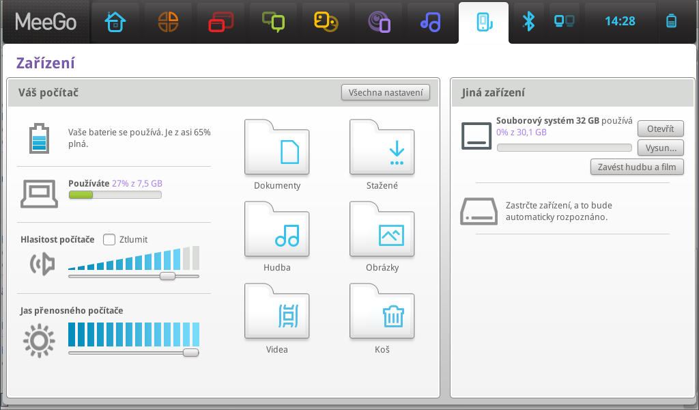Switch to the music media tab
The height and width of the screenshot is (410, 699).
tap(430, 23)
